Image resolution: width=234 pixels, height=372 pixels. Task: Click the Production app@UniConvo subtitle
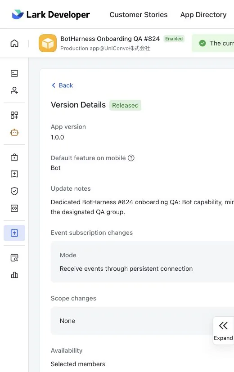pyautogui.click(x=105, y=49)
